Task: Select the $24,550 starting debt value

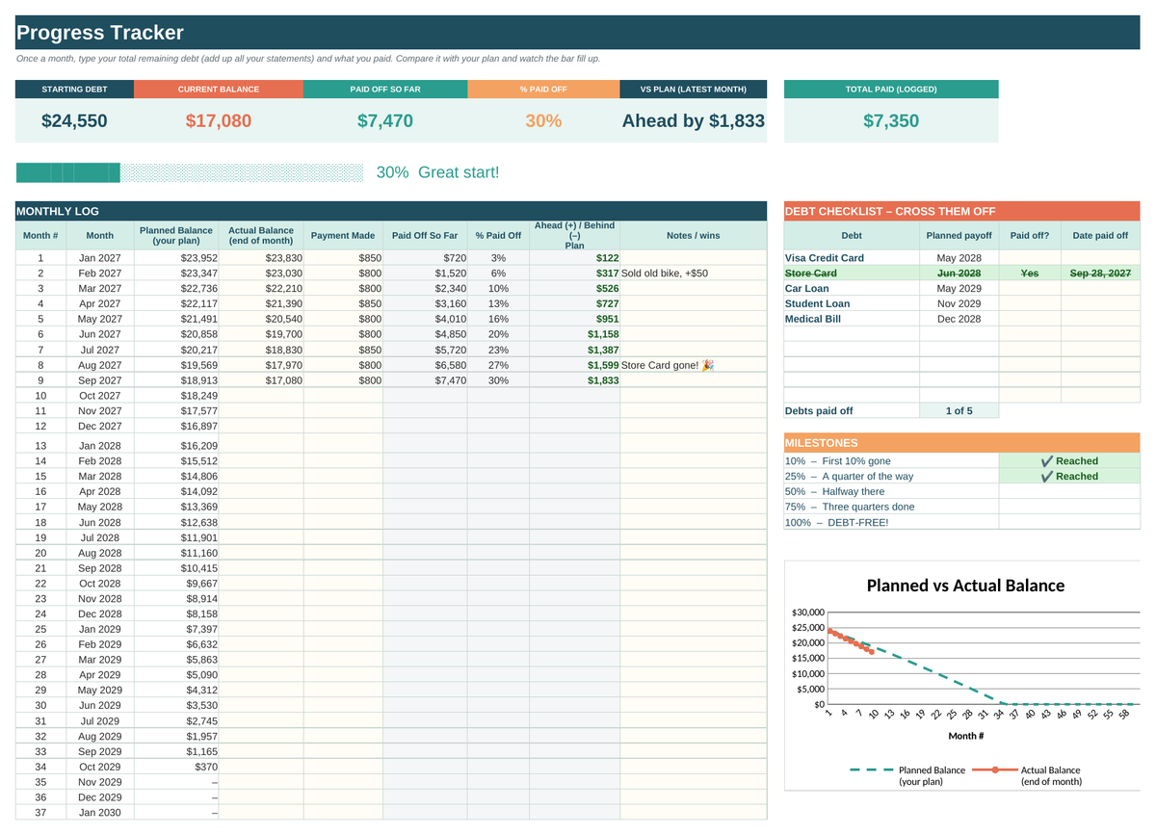Action: tap(74, 120)
